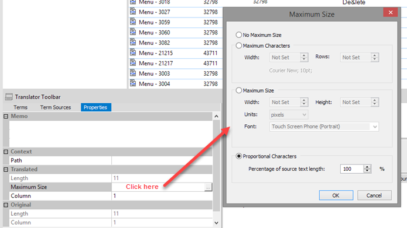Collapse the Context section
Screen dimensions: 407x228
6,152
